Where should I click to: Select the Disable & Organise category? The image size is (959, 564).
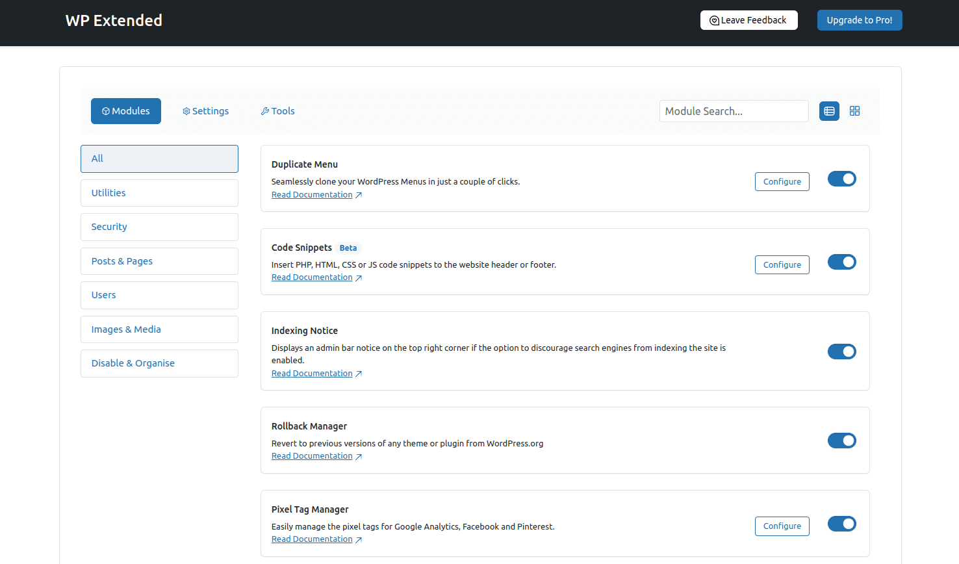159,363
